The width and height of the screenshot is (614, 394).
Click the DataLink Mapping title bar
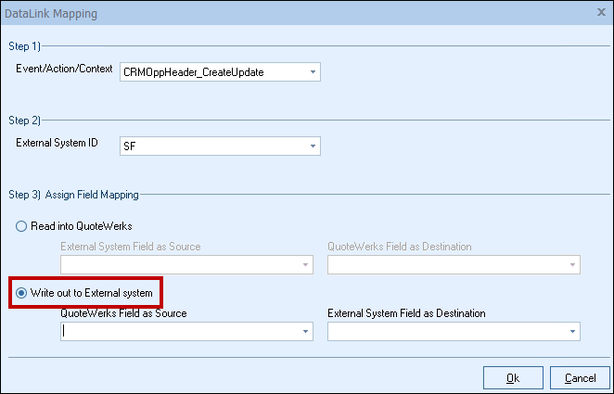278,14
